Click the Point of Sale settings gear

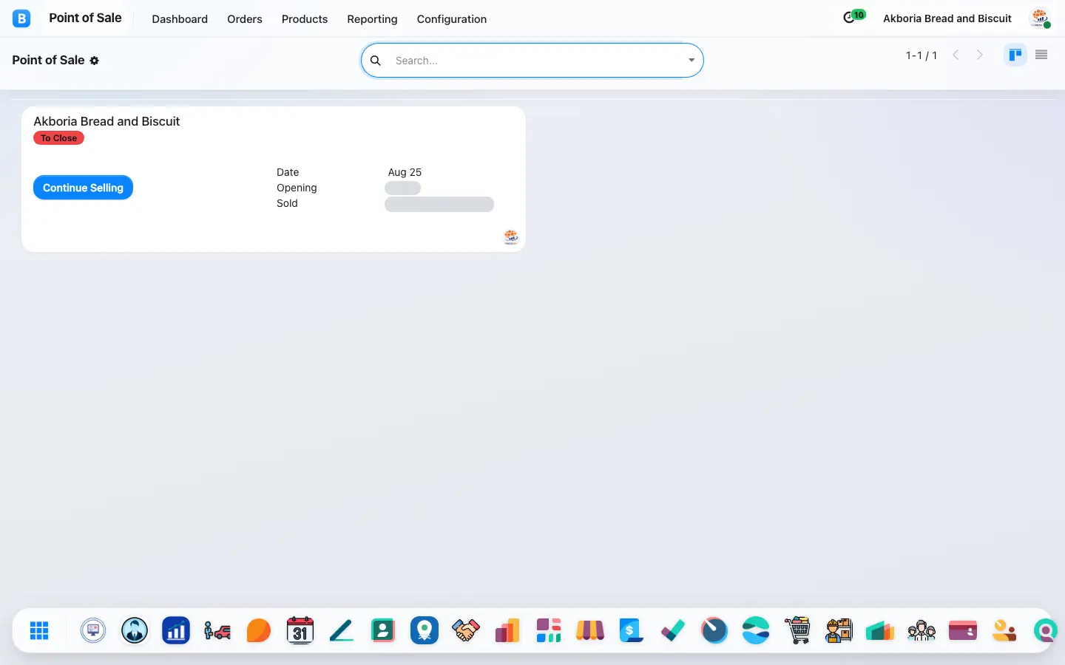click(x=95, y=61)
